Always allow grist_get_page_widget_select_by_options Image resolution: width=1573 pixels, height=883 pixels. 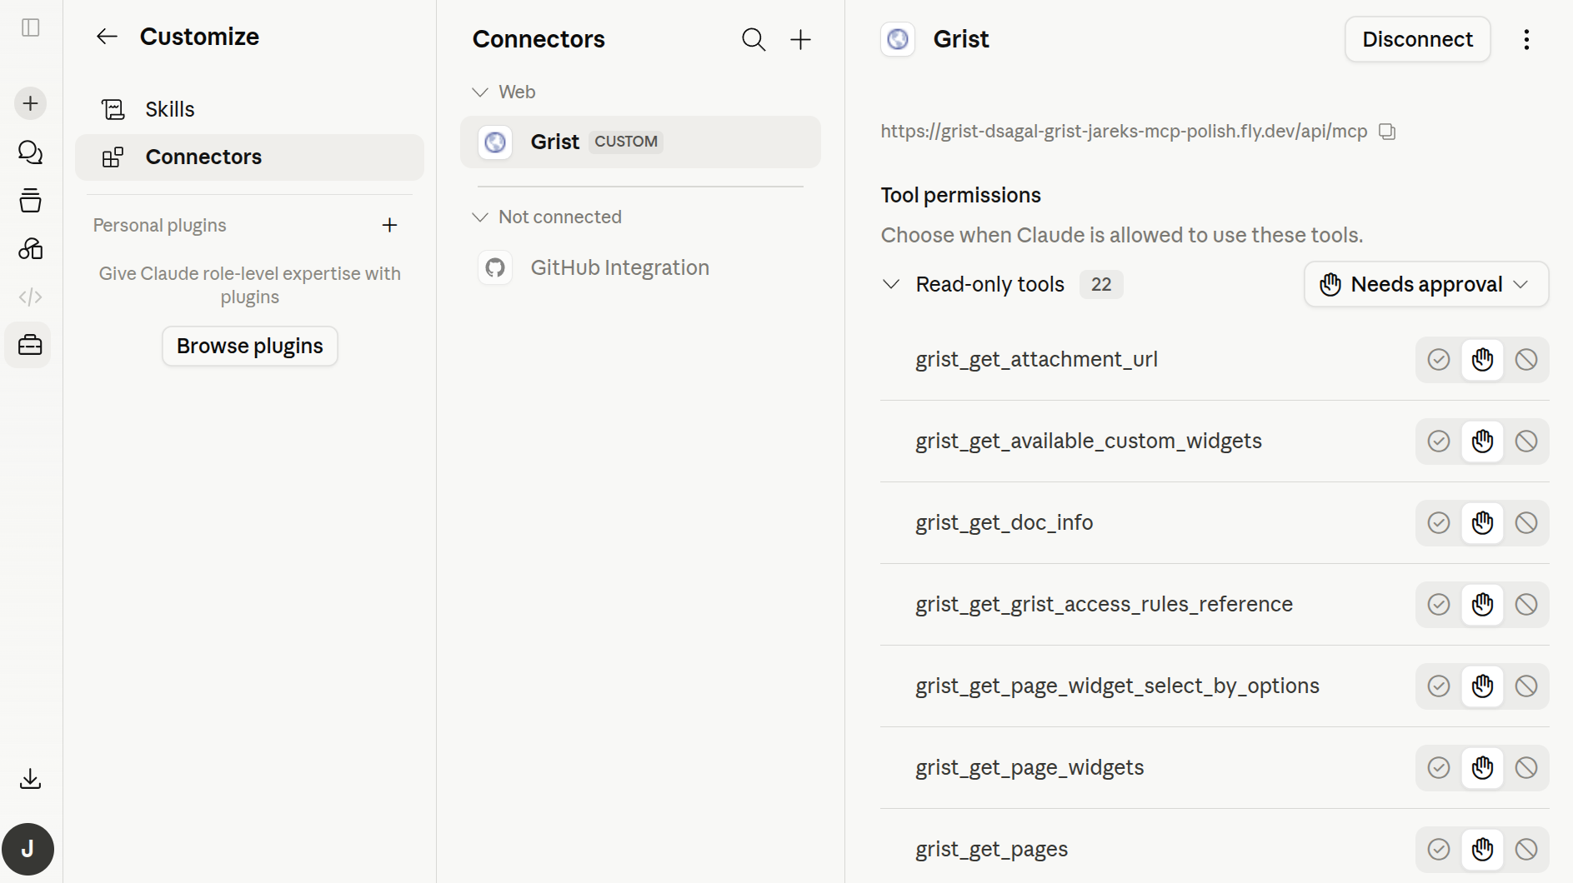(1439, 686)
